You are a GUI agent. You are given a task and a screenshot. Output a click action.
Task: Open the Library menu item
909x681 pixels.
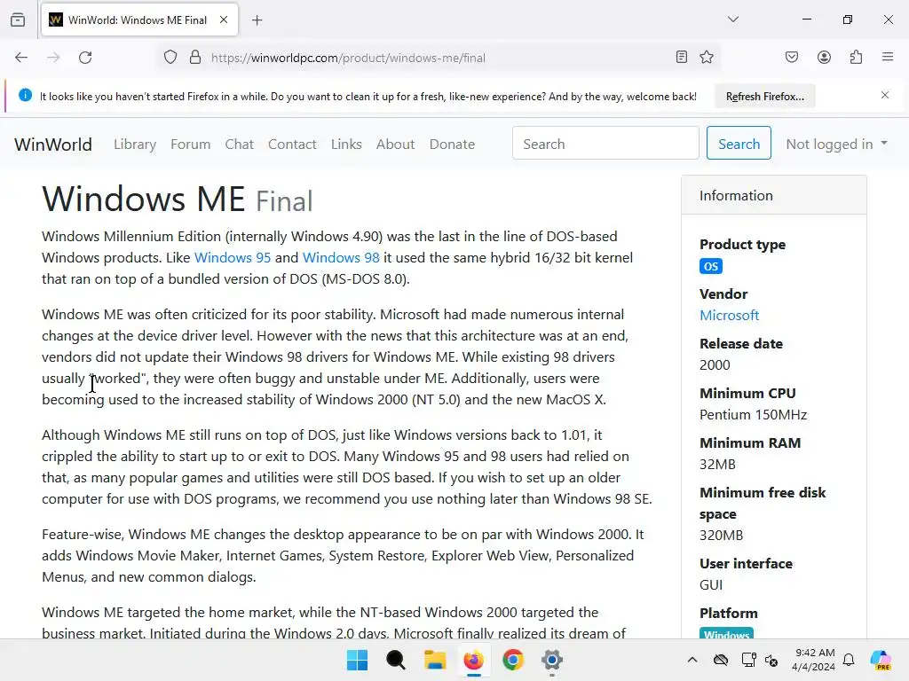click(x=135, y=145)
